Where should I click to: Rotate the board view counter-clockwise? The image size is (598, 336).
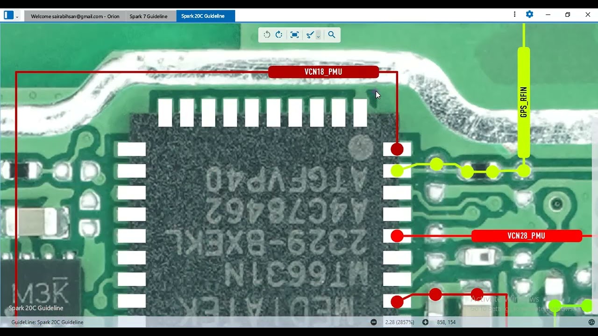pyautogui.click(x=267, y=35)
